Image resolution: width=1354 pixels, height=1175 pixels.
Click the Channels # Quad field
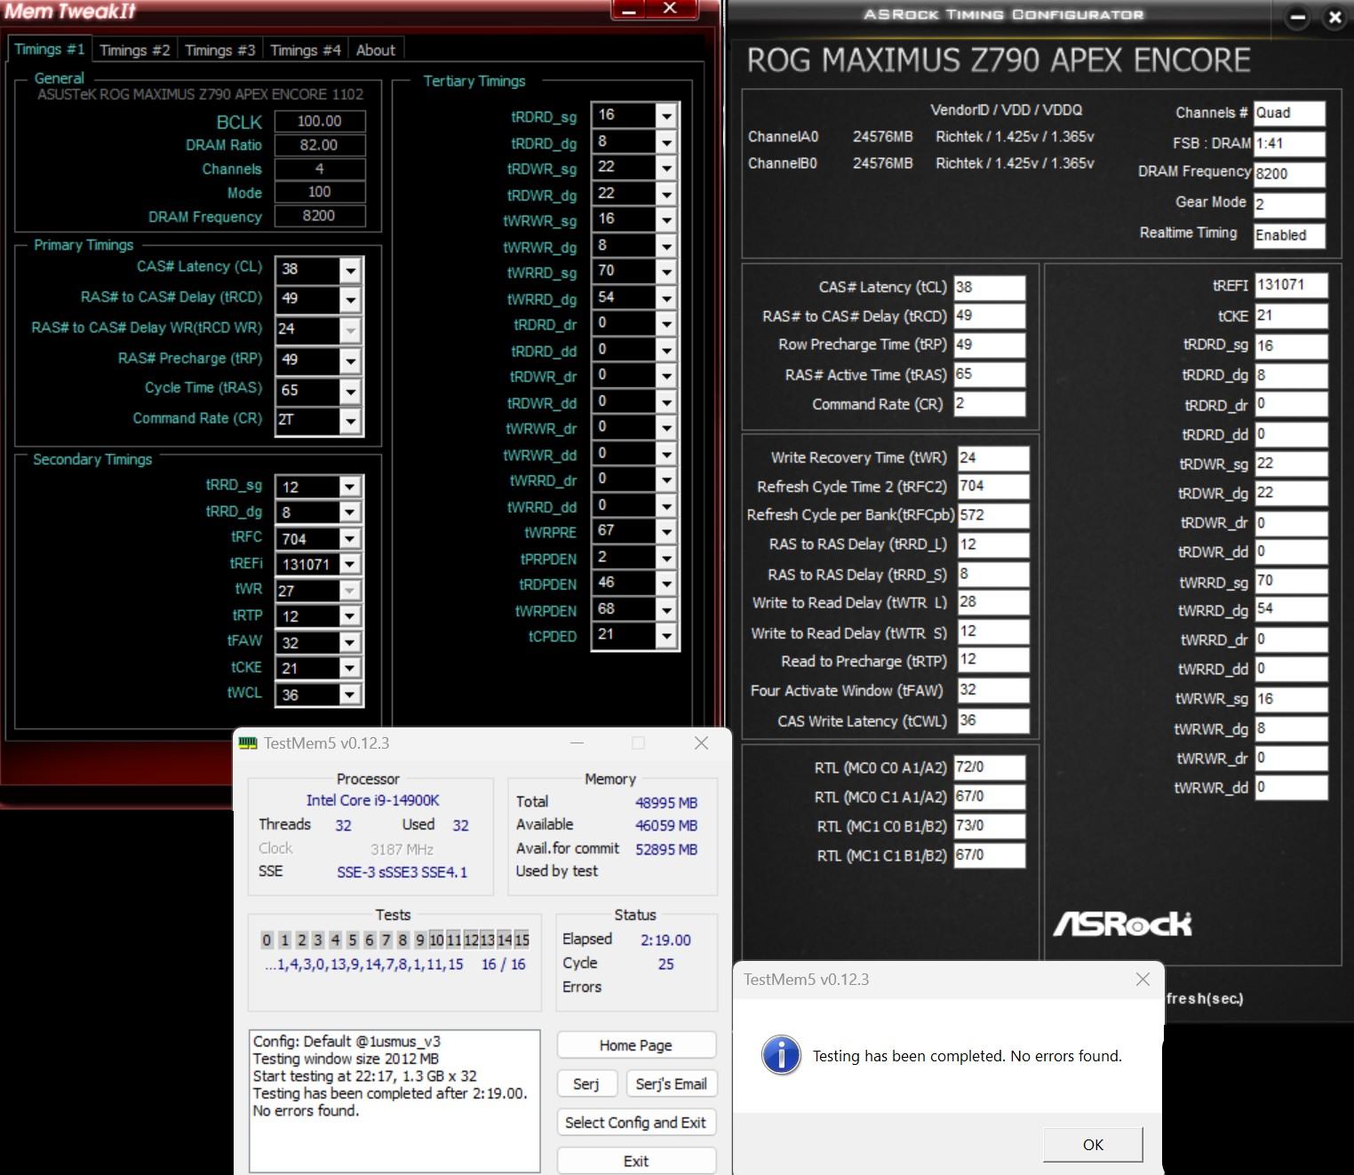(1289, 113)
